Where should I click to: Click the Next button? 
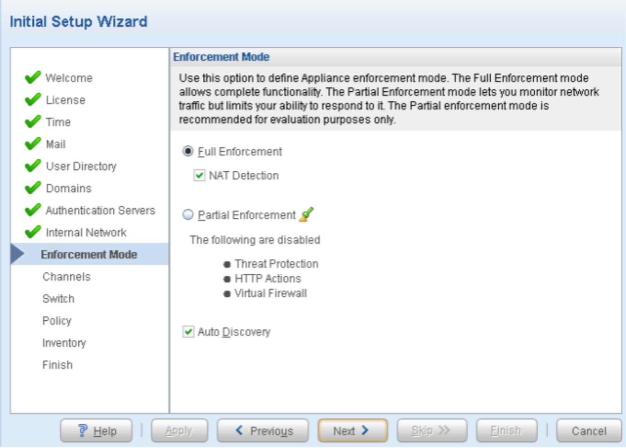click(352, 431)
